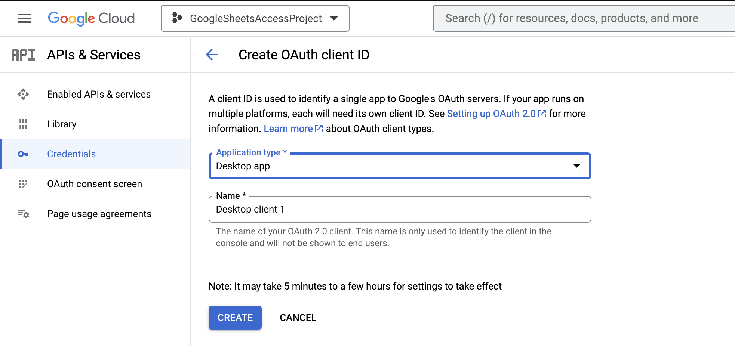Click the Library icon in sidebar
The height and width of the screenshot is (346, 735).
23,124
